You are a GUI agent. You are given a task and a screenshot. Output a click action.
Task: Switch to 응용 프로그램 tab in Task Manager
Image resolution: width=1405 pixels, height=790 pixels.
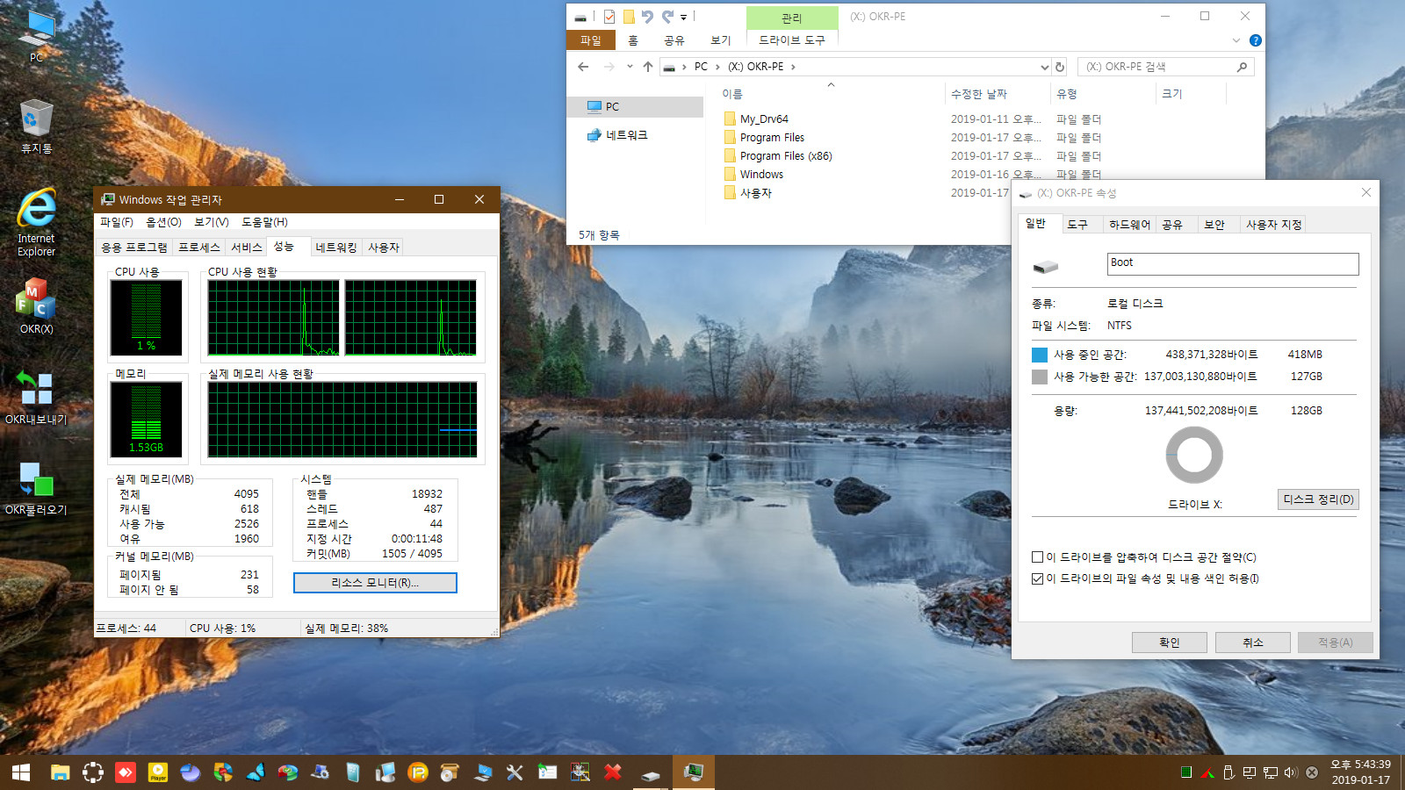134,248
